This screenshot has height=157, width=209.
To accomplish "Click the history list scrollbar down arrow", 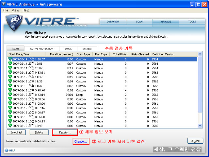I will click(200, 126).
